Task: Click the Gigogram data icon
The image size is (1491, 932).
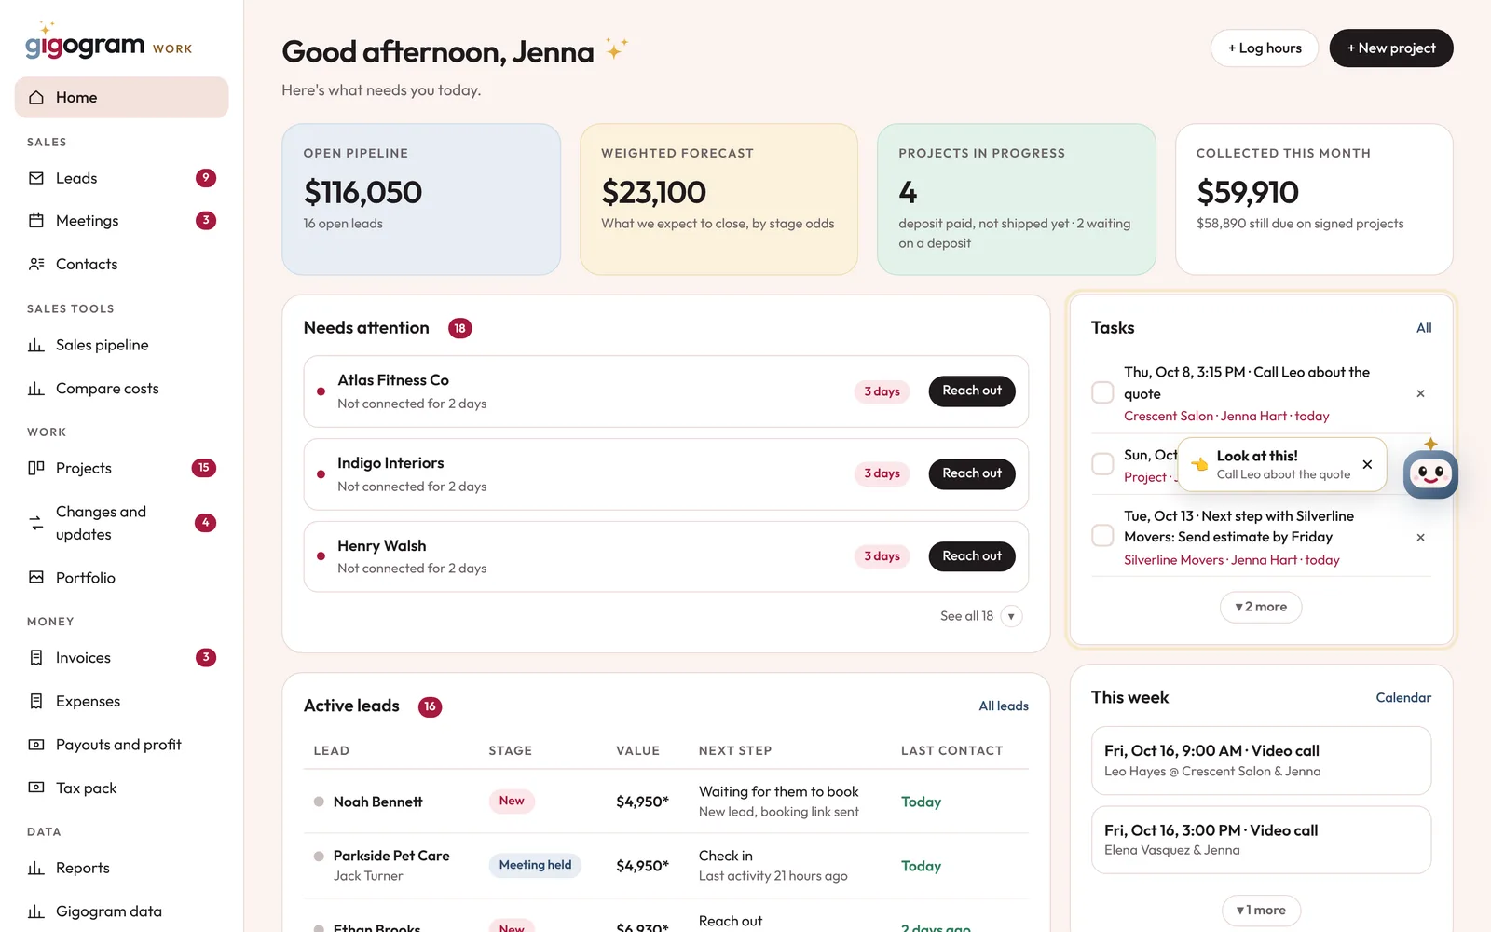Action: [36, 911]
